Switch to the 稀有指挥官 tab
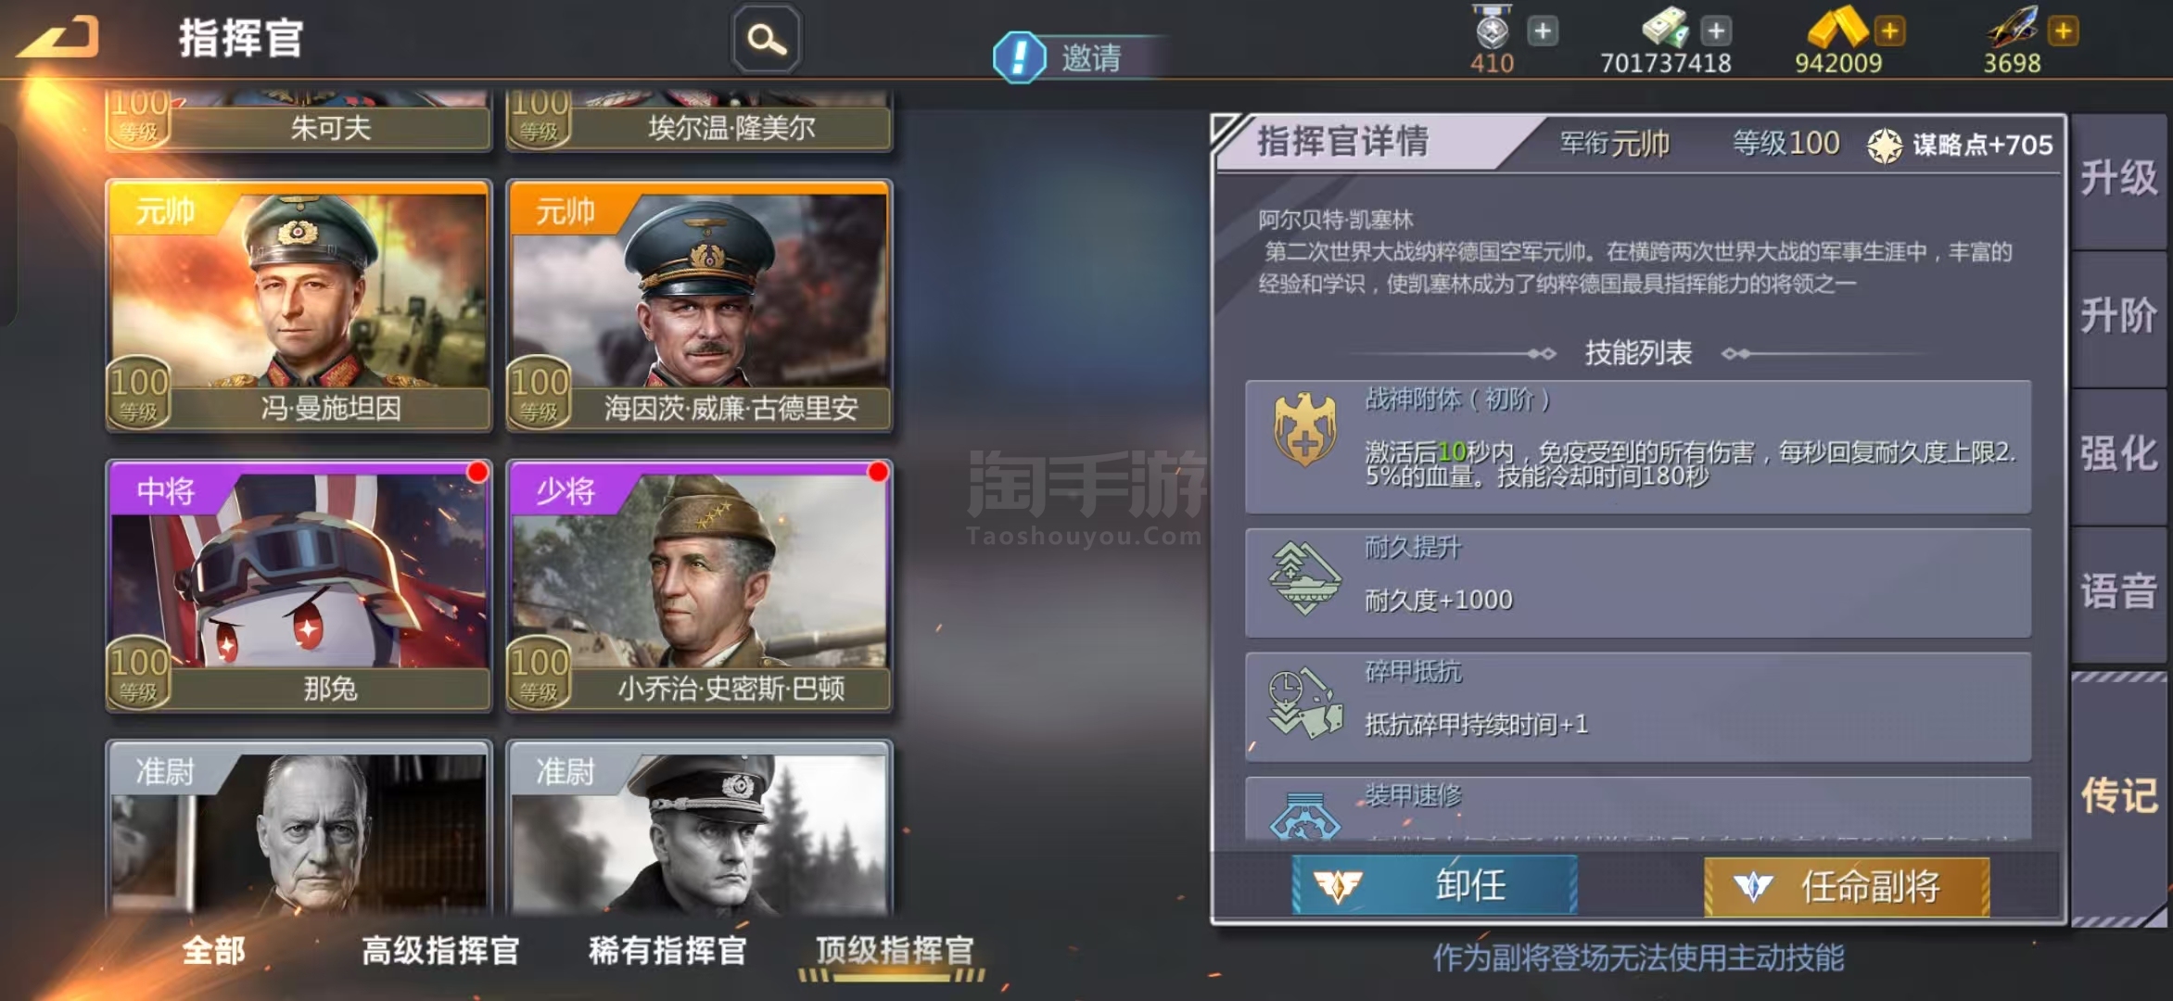Viewport: 2173px width, 1001px height. [x=667, y=950]
